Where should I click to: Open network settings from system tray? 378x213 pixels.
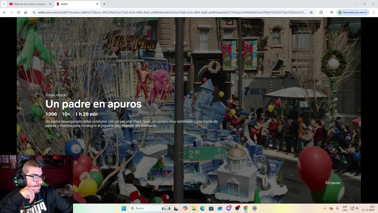352,208
